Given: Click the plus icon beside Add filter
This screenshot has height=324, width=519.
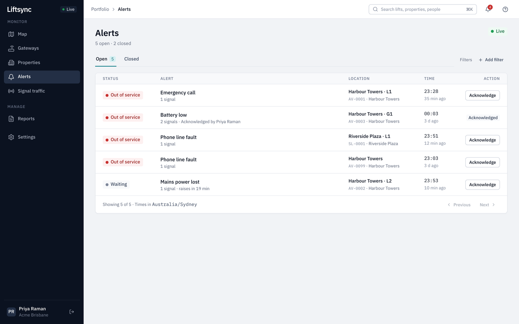Looking at the screenshot, I should (x=480, y=60).
